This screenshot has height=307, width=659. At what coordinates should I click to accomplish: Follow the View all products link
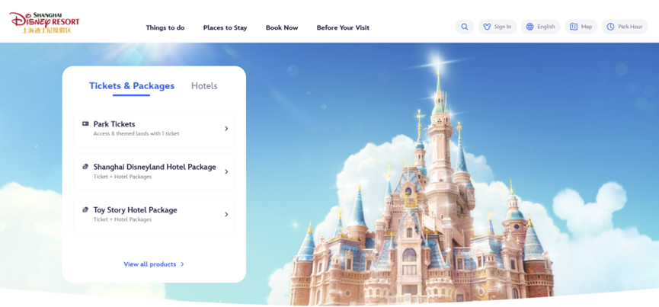coord(149,264)
